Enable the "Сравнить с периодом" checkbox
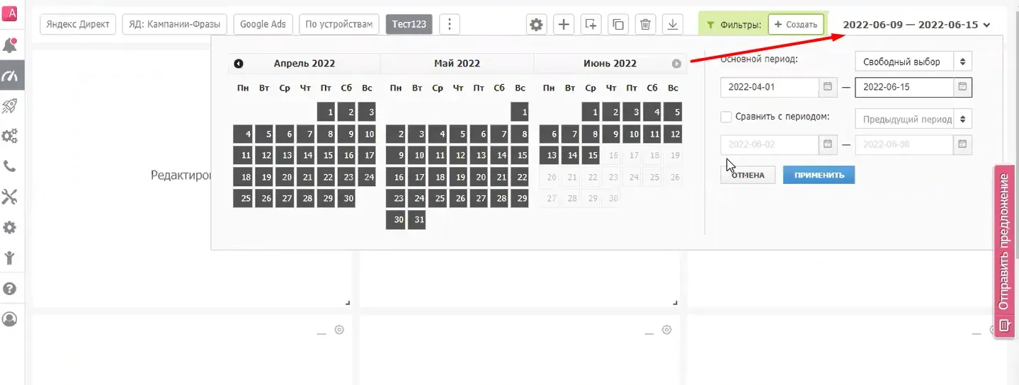Image resolution: width=1019 pixels, height=385 pixels. 726,117
